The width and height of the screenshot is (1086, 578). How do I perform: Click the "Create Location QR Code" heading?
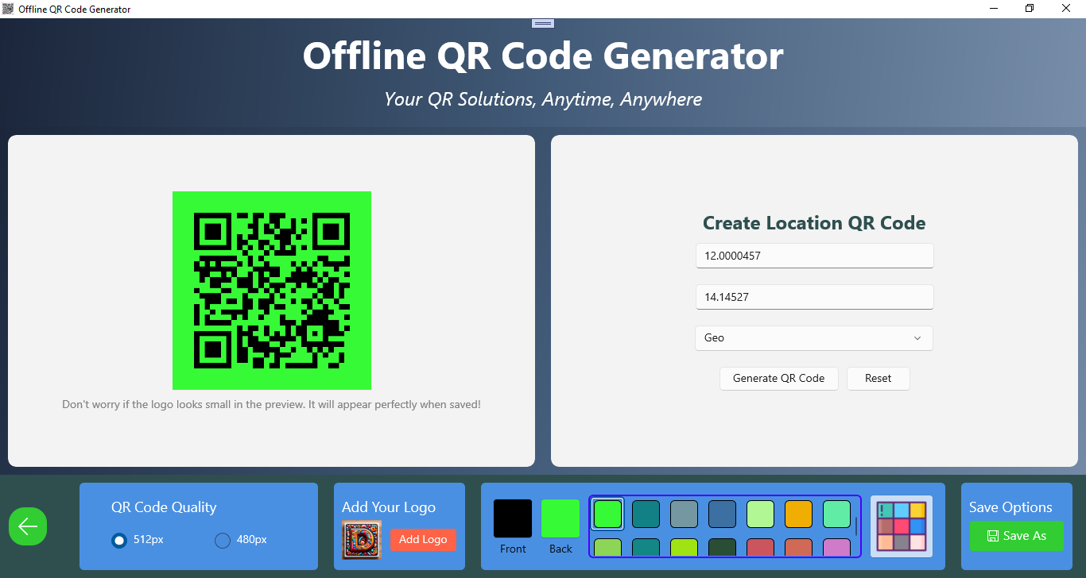pyautogui.click(x=814, y=223)
